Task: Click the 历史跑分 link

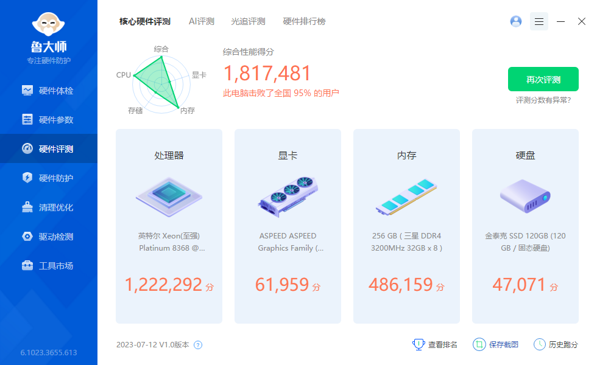Action: coord(556,344)
